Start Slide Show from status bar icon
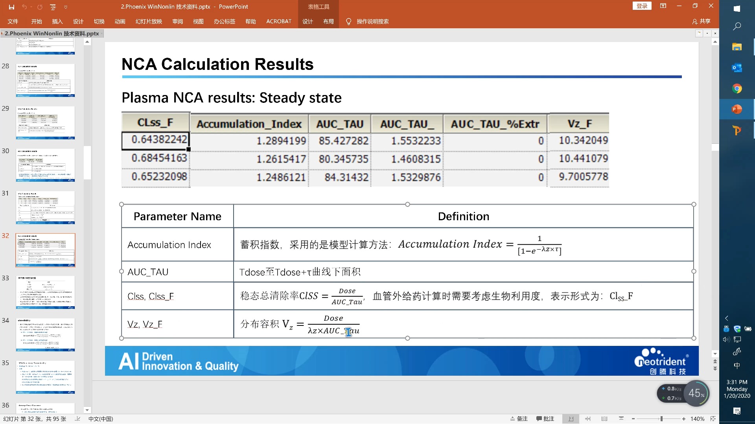This screenshot has height=424, width=755. [621, 419]
